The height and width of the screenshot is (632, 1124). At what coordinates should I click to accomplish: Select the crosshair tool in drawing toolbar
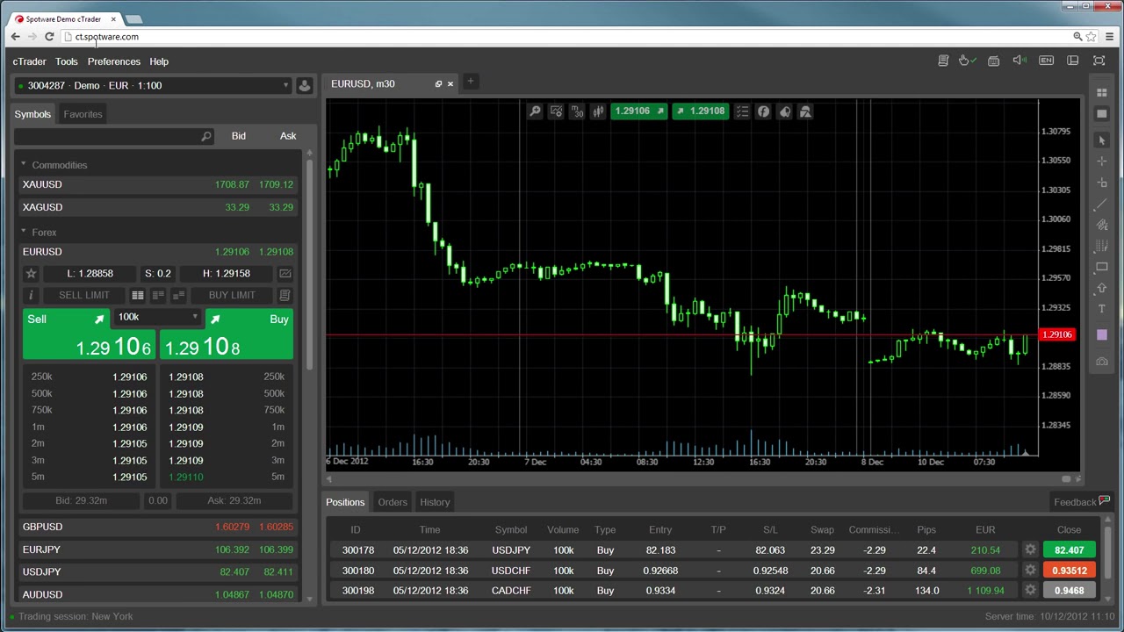click(1102, 162)
